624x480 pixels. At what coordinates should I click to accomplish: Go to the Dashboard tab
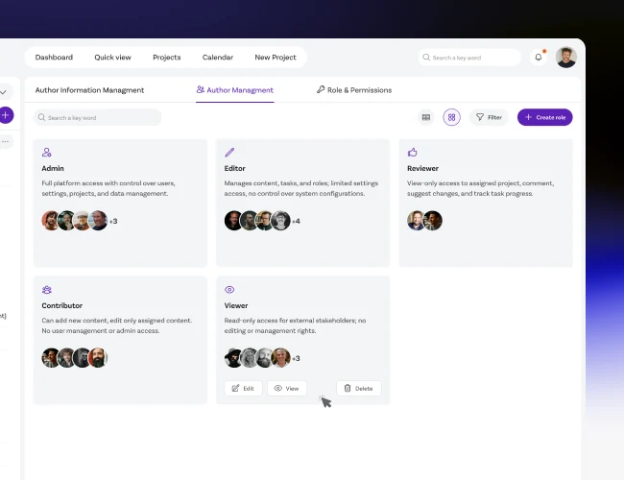pos(54,58)
